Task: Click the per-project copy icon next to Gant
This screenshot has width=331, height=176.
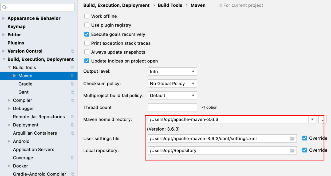Action: [73, 92]
